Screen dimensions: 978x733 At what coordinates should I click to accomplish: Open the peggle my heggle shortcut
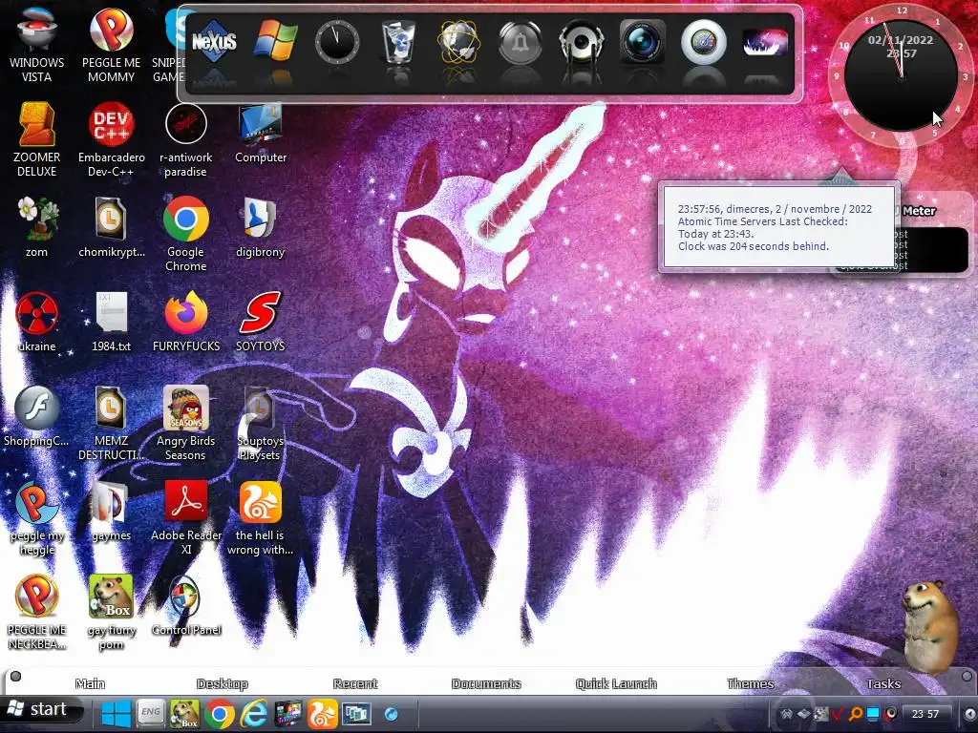click(x=37, y=518)
